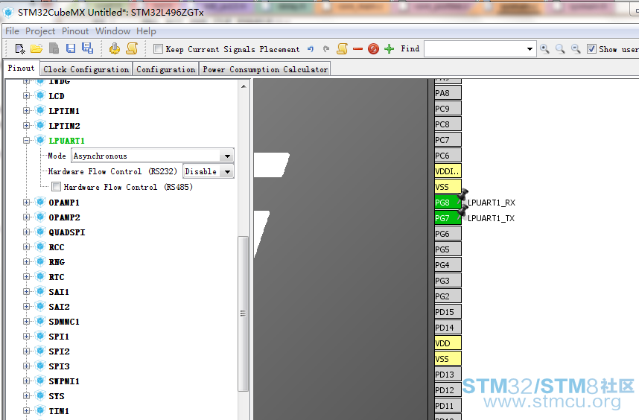The image size is (639, 420).
Task: Click the LPUART1_RX signal label
Action: pyautogui.click(x=492, y=203)
